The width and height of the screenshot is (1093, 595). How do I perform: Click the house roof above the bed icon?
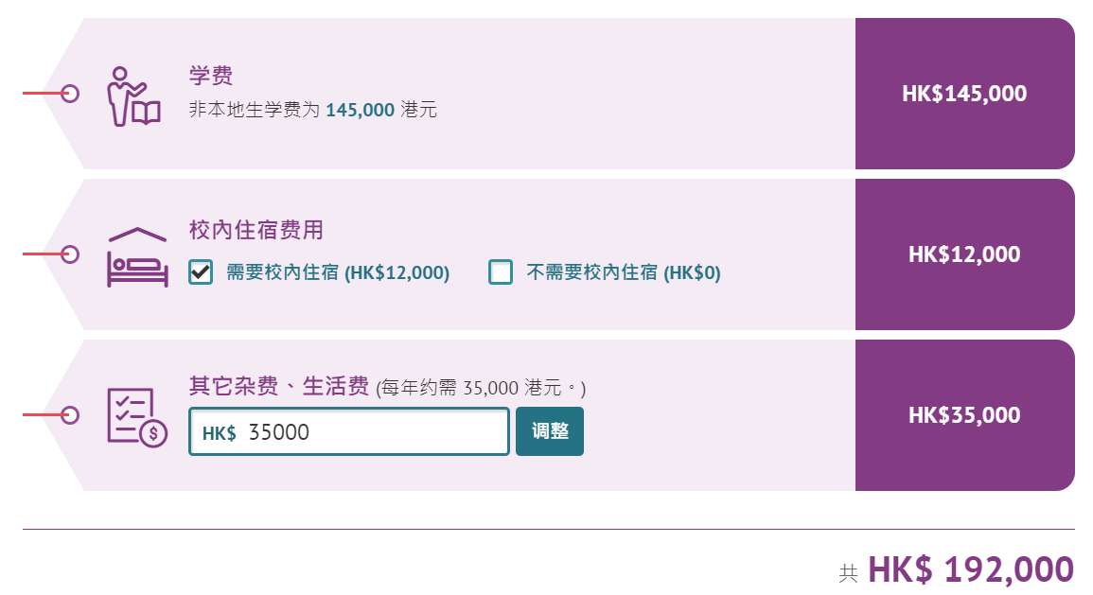point(139,236)
